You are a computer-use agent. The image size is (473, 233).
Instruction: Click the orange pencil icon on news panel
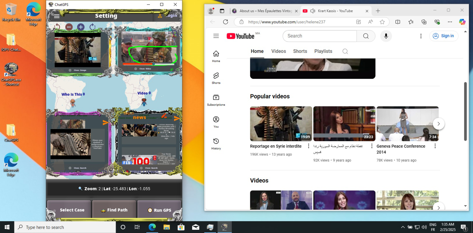click(164, 116)
